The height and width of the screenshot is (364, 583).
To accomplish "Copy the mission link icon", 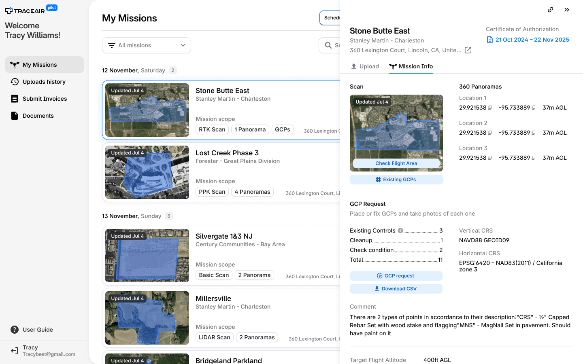I will pos(551,10).
